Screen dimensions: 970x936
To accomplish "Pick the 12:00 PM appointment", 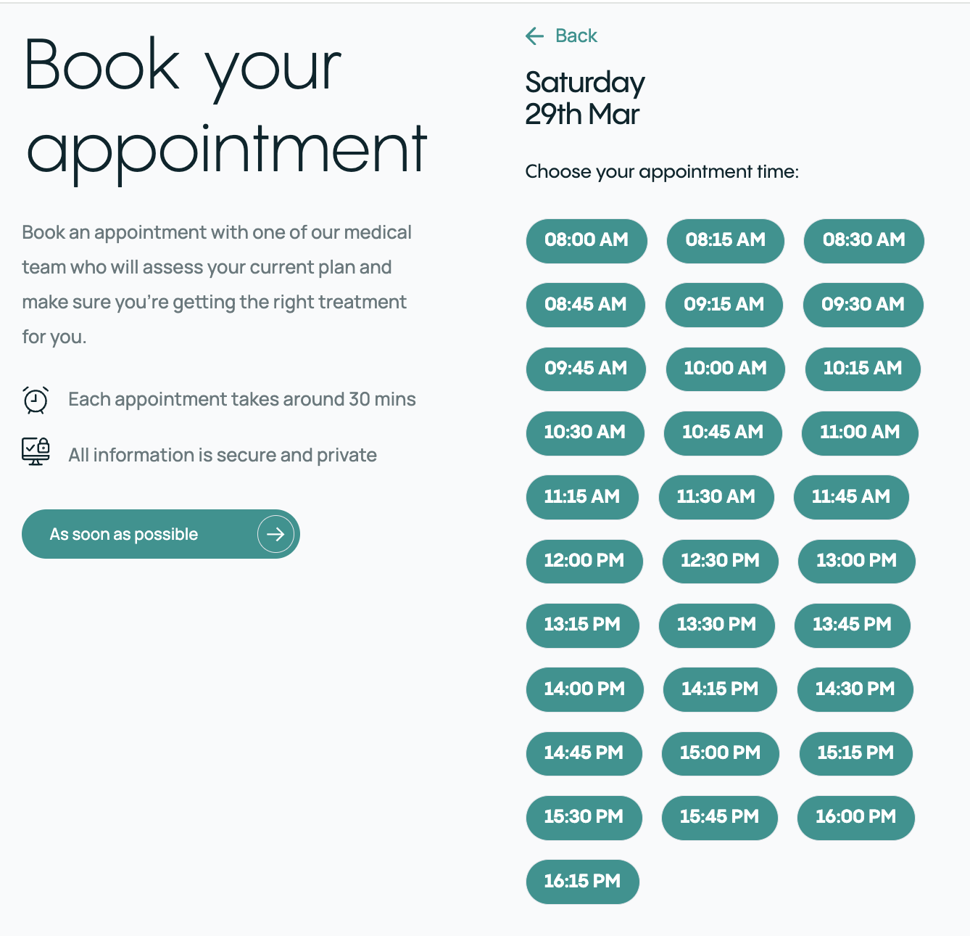I will [584, 561].
